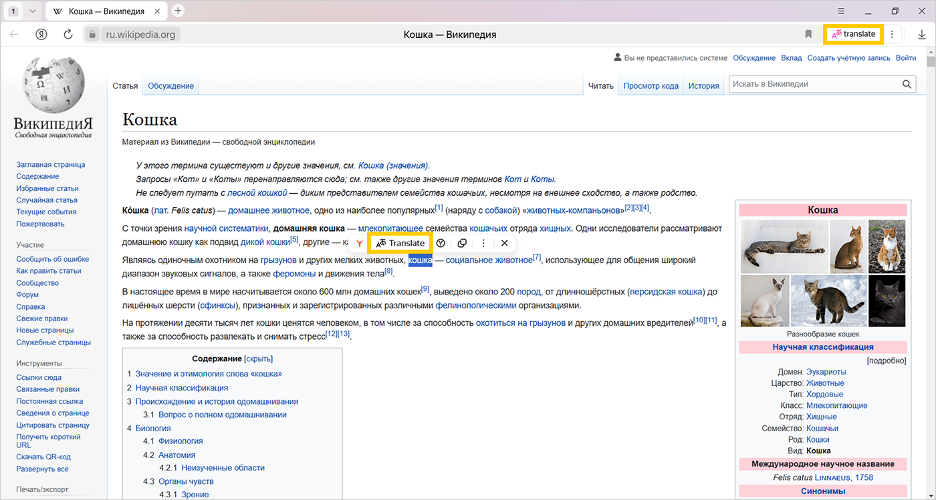Viewport: 936px width, 500px height.
Task: Open the "Заглавная страница" sidebar link
Action: 51,165
